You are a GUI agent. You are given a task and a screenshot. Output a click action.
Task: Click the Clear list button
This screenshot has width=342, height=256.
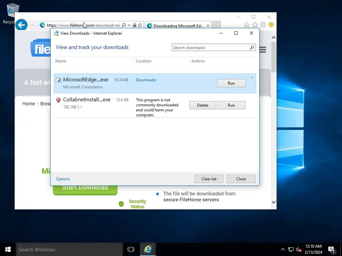(209, 179)
